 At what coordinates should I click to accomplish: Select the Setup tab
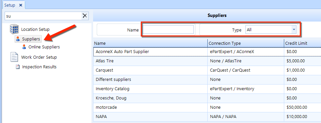coord(10,5)
